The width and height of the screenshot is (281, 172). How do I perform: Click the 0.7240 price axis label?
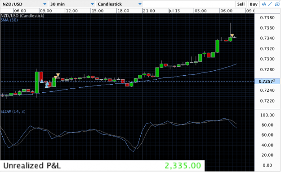267,90
